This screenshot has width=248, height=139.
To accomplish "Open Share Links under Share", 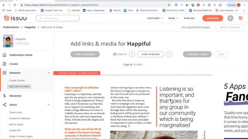I will click(x=15, y=112).
